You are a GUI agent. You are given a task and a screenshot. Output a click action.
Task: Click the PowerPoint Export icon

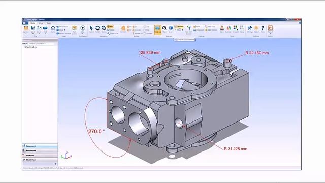click(270, 28)
